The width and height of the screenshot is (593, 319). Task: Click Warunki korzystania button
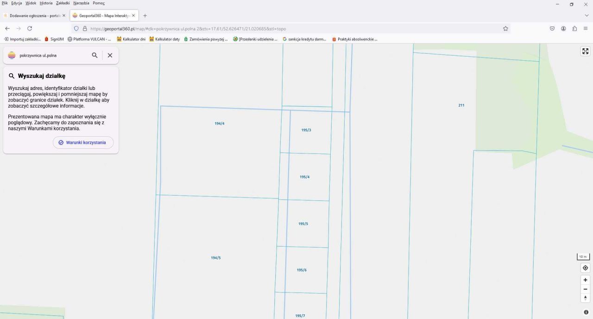click(x=83, y=142)
